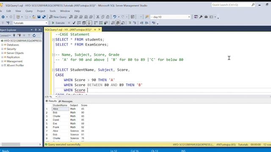Click the Save file icon

(x=39, y=17)
